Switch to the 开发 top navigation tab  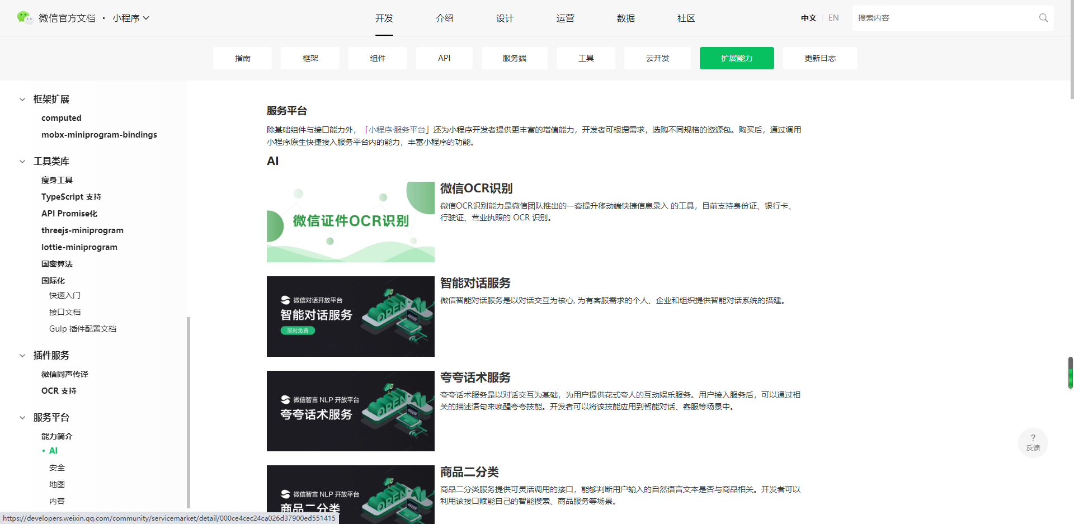coord(384,18)
